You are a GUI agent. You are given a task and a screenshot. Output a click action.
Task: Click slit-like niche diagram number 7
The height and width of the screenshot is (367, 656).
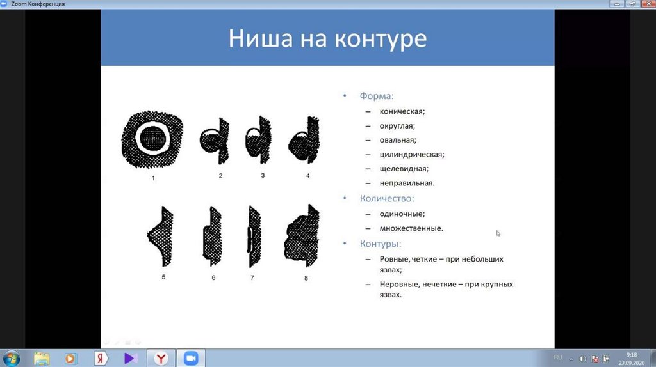pos(254,237)
